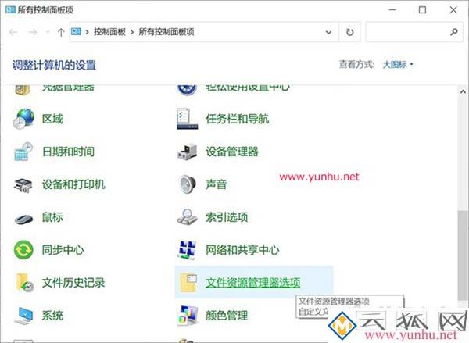Click the 控制面板 breadcrumb
This screenshot has width=469, height=343.
(109, 32)
